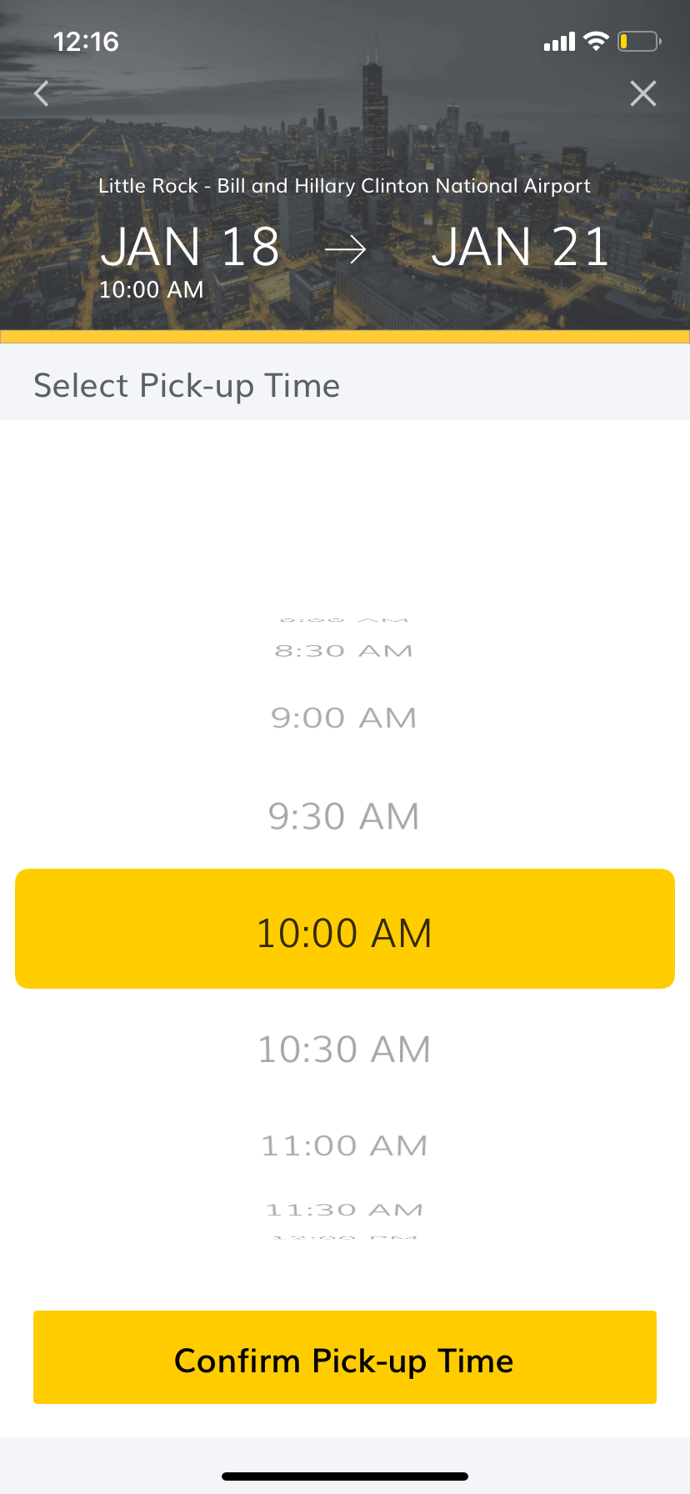Tap the arrow between the dates
Screen dimensions: 690x1494
click(345, 248)
